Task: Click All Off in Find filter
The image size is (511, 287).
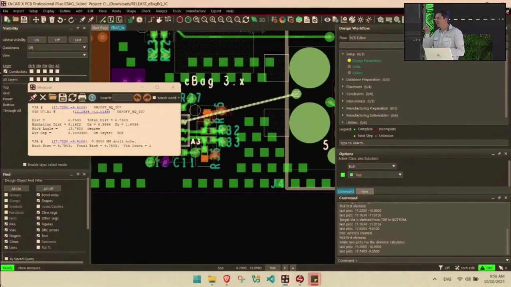Action: (x=48, y=189)
